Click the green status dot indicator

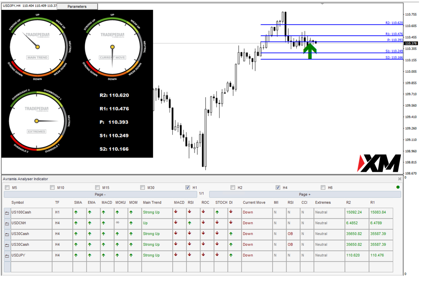click(398, 187)
